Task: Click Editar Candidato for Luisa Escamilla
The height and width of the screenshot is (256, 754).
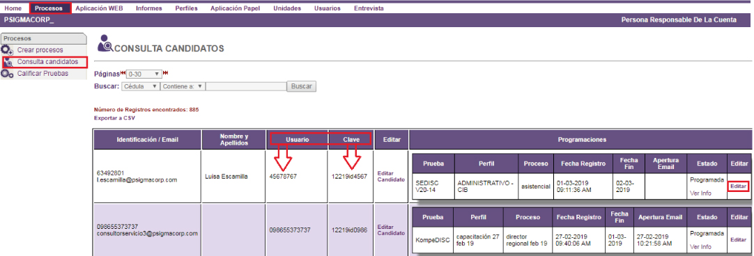Action: click(391, 176)
